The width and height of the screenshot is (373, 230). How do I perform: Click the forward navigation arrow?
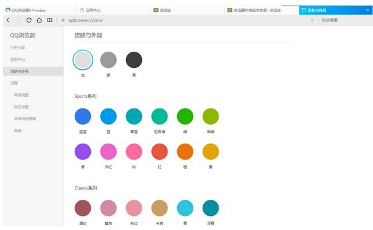tap(19, 20)
